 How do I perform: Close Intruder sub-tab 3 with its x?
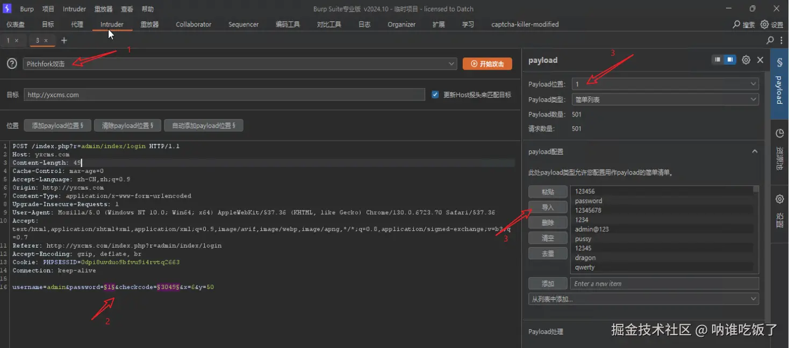pyautogui.click(x=46, y=40)
